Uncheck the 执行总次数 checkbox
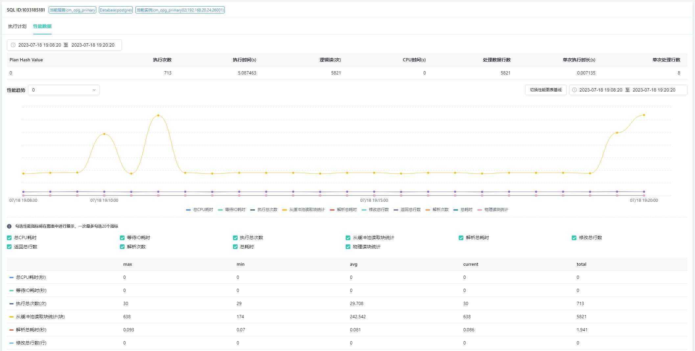This screenshot has width=695, height=351. coord(235,238)
